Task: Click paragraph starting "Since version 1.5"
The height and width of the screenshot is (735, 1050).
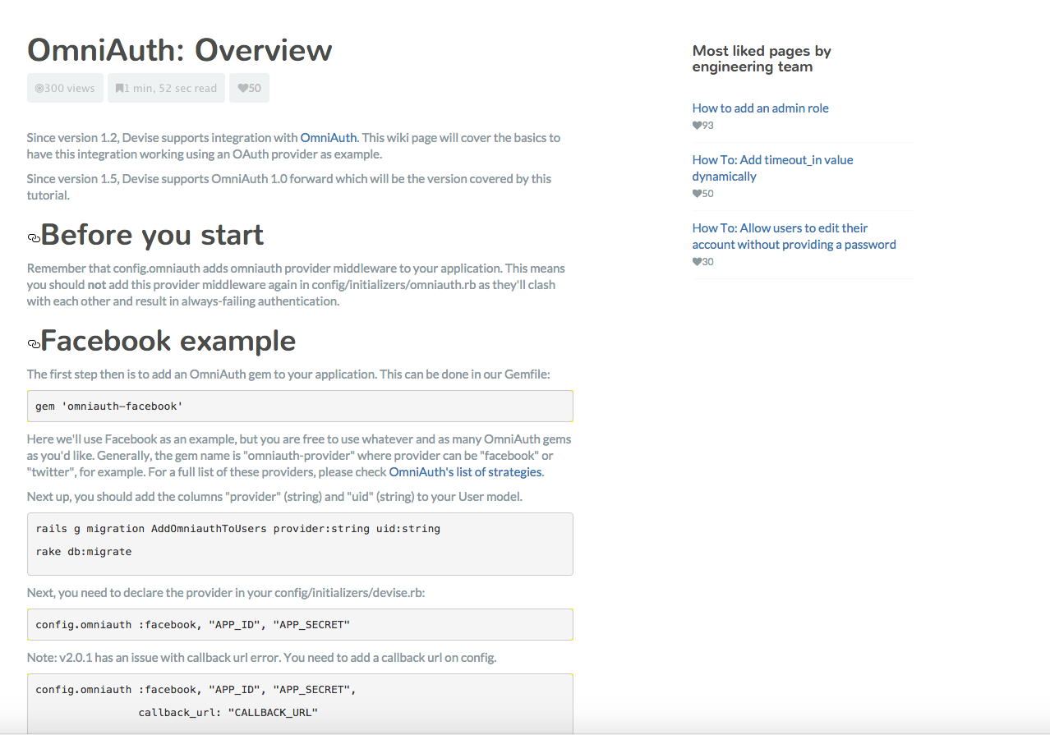Action: point(289,186)
